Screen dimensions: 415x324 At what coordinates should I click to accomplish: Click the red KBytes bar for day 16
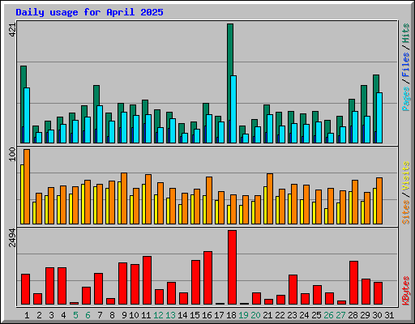[x=207, y=278]
